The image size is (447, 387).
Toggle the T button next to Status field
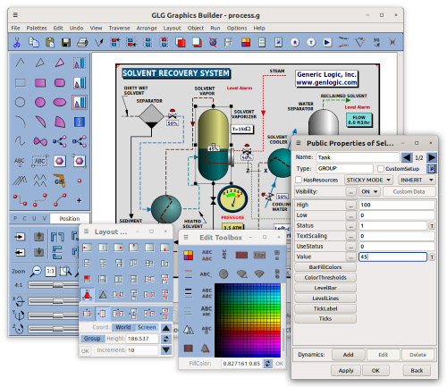(432, 226)
